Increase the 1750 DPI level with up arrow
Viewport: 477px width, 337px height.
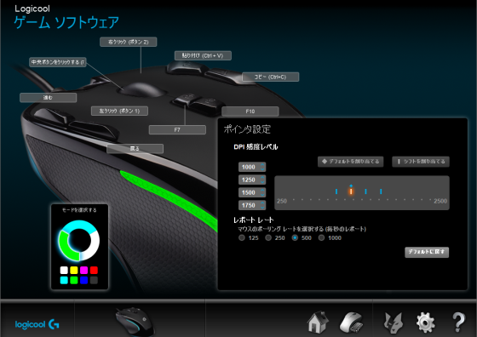(262, 203)
